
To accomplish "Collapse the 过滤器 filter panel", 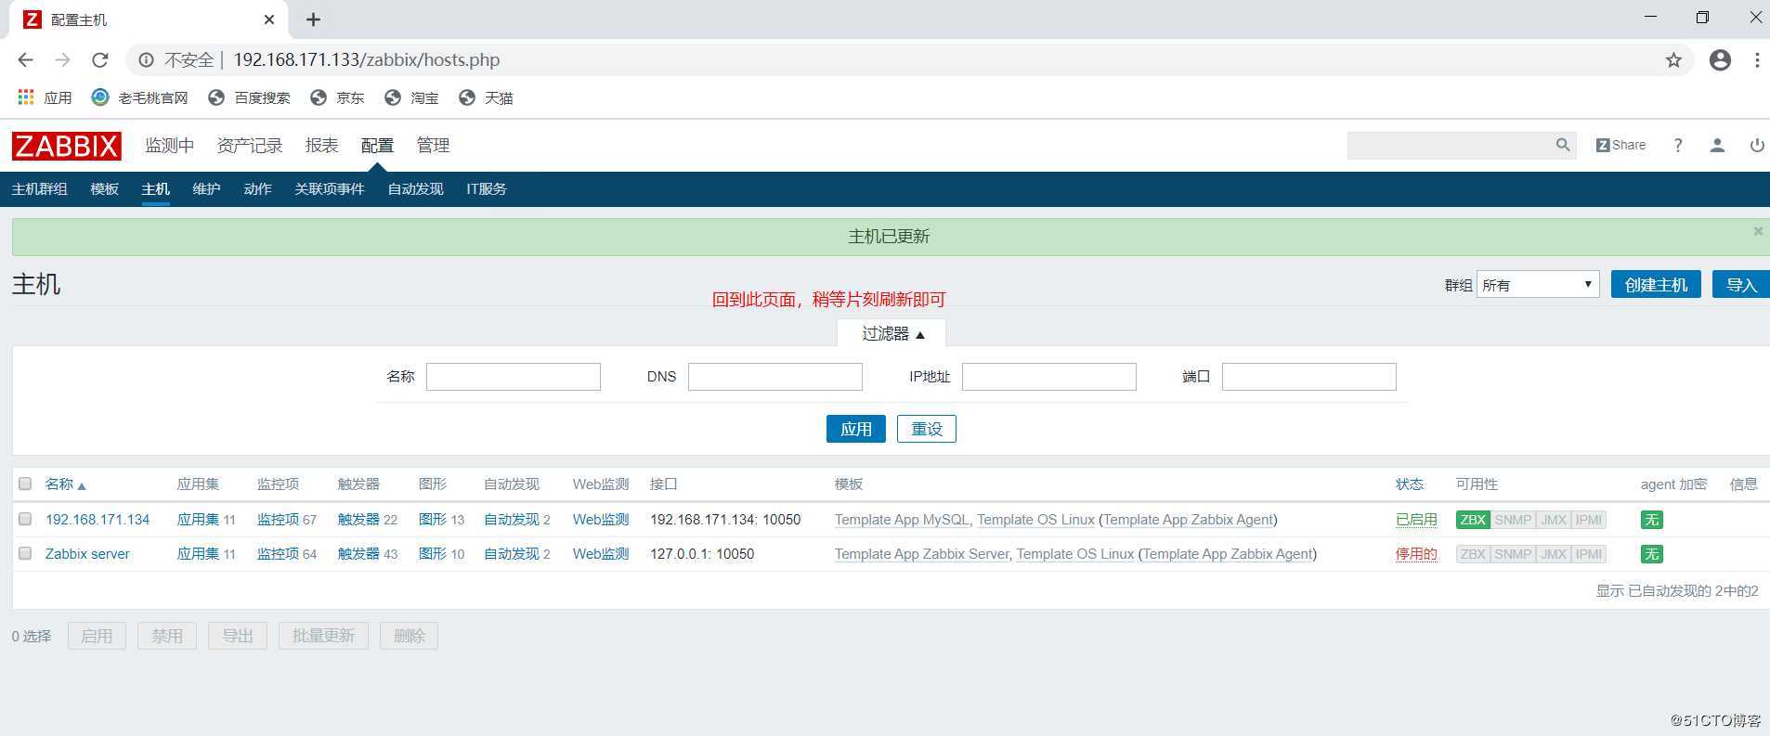I will coord(892,333).
